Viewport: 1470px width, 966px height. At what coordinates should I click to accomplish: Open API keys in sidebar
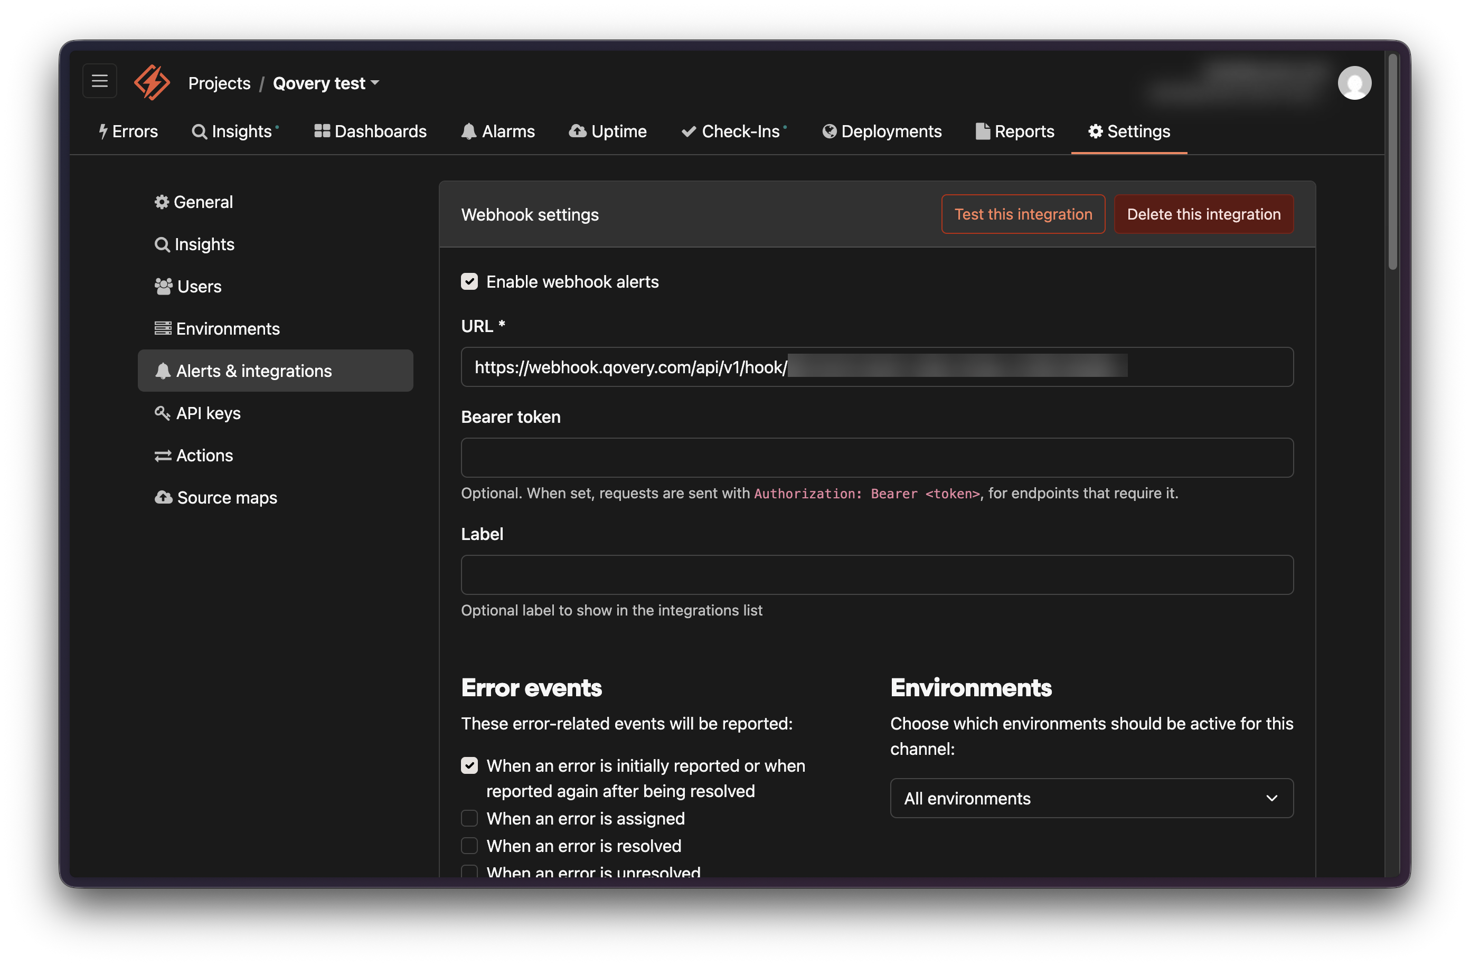click(276, 413)
